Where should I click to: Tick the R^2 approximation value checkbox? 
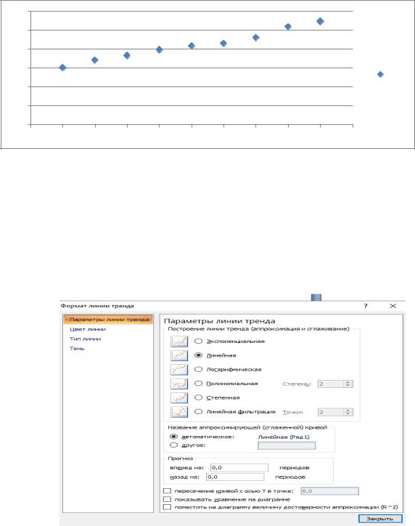pos(167,507)
